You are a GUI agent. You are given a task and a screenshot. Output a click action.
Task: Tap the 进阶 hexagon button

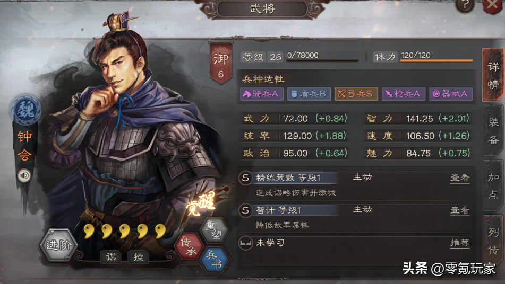click(x=58, y=245)
